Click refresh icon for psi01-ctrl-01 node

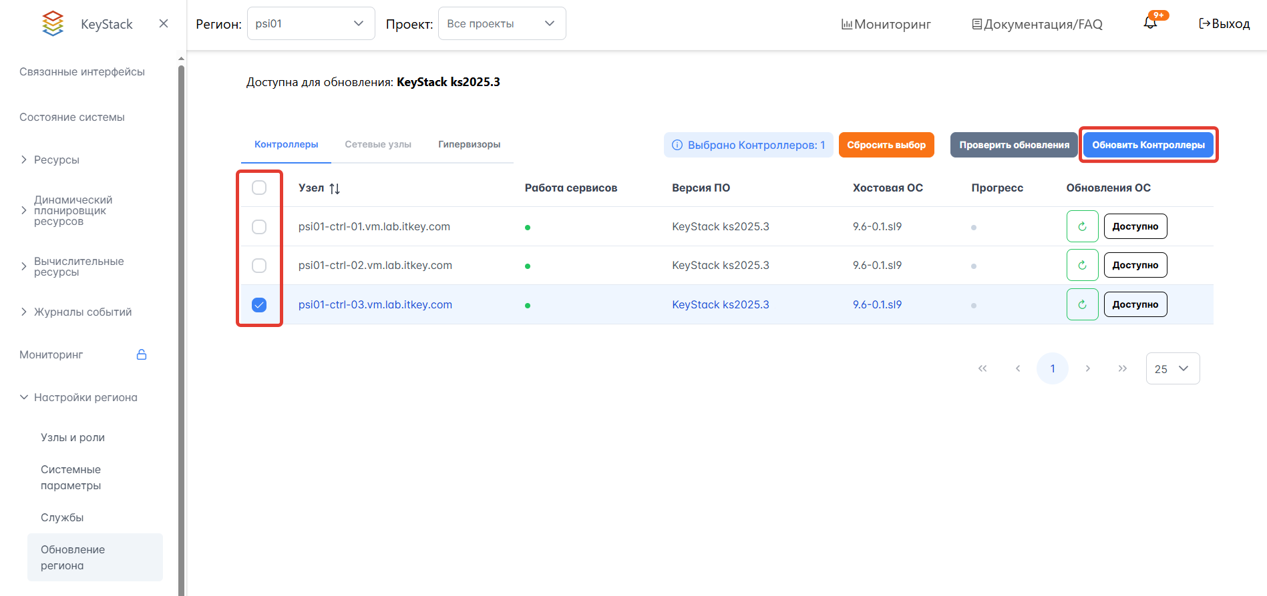tap(1082, 226)
